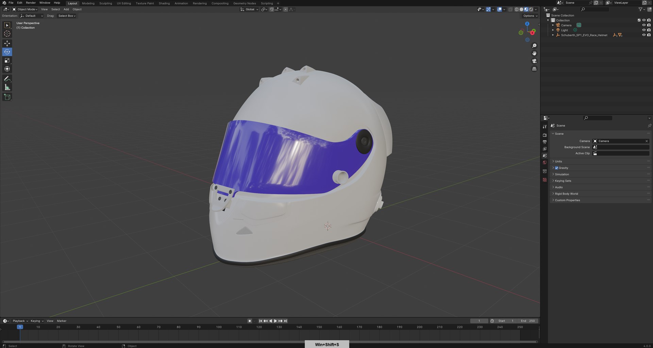This screenshot has height=348, width=653.
Task: Select the Annotate tool
Action: (7, 79)
